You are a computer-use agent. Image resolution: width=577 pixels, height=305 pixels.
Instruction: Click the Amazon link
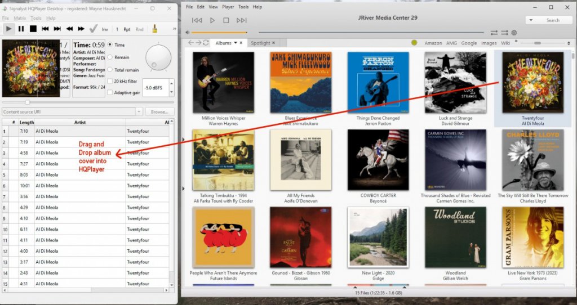[x=433, y=43]
